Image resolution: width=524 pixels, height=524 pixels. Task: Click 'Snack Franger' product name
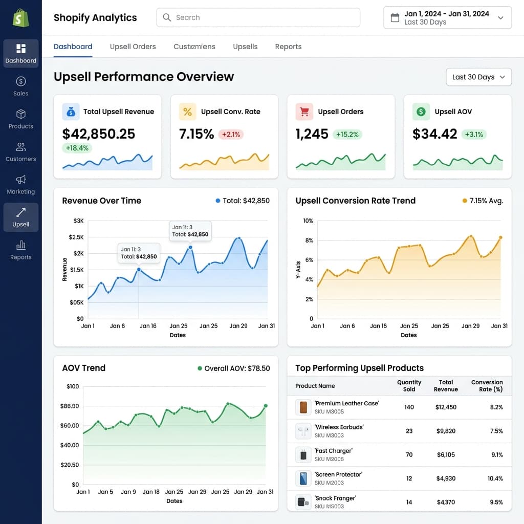[336, 498]
